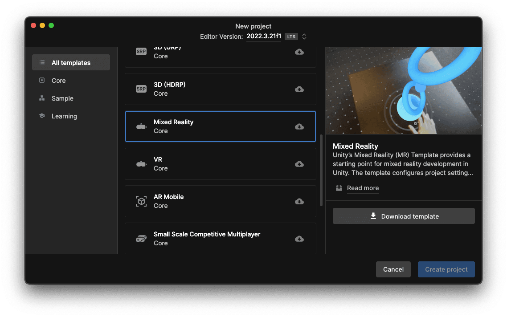Image resolution: width=507 pixels, height=317 pixels.
Task: Select the All templates category
Action: tap(70, 62)
